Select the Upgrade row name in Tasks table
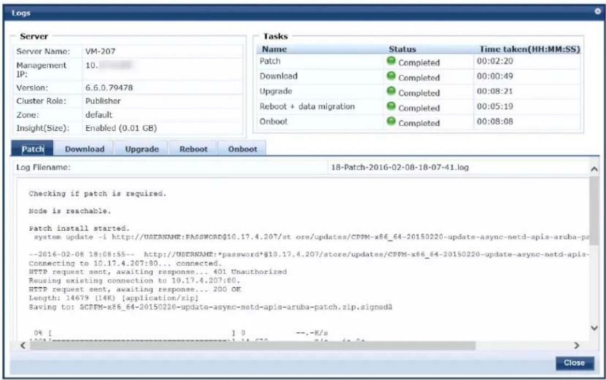606x380 pixels. [276, 91]
